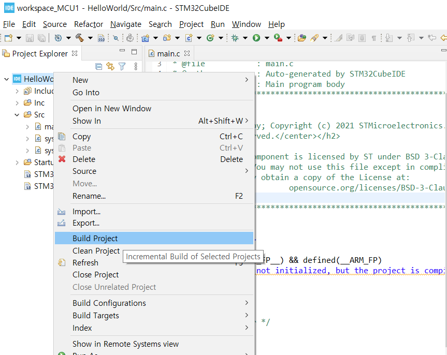The image size is (447, 355).
Task: Expand the Includes tree node
Action: tap(17, 91)
